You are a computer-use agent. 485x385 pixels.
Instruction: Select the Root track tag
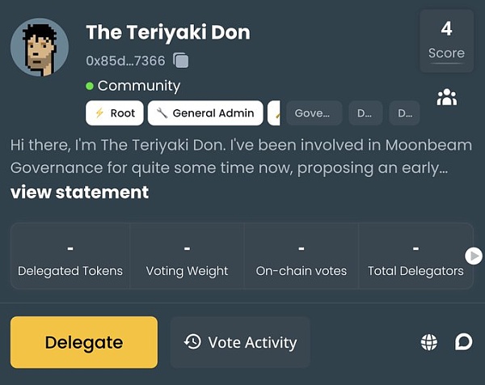click(x=115, y=113)
